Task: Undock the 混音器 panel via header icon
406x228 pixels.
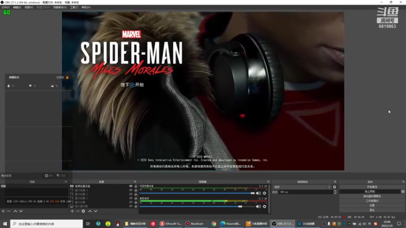Action: (x=268, y=182)
